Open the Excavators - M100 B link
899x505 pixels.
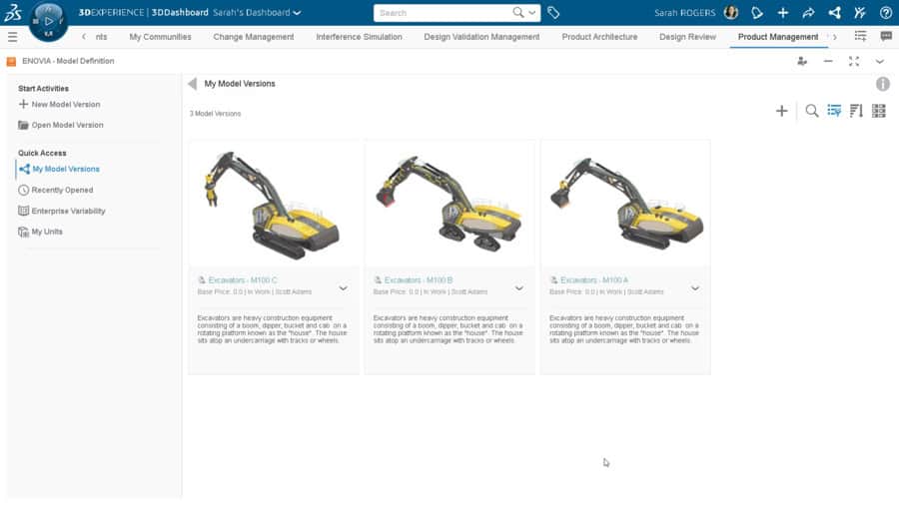[x=419, y=280]
